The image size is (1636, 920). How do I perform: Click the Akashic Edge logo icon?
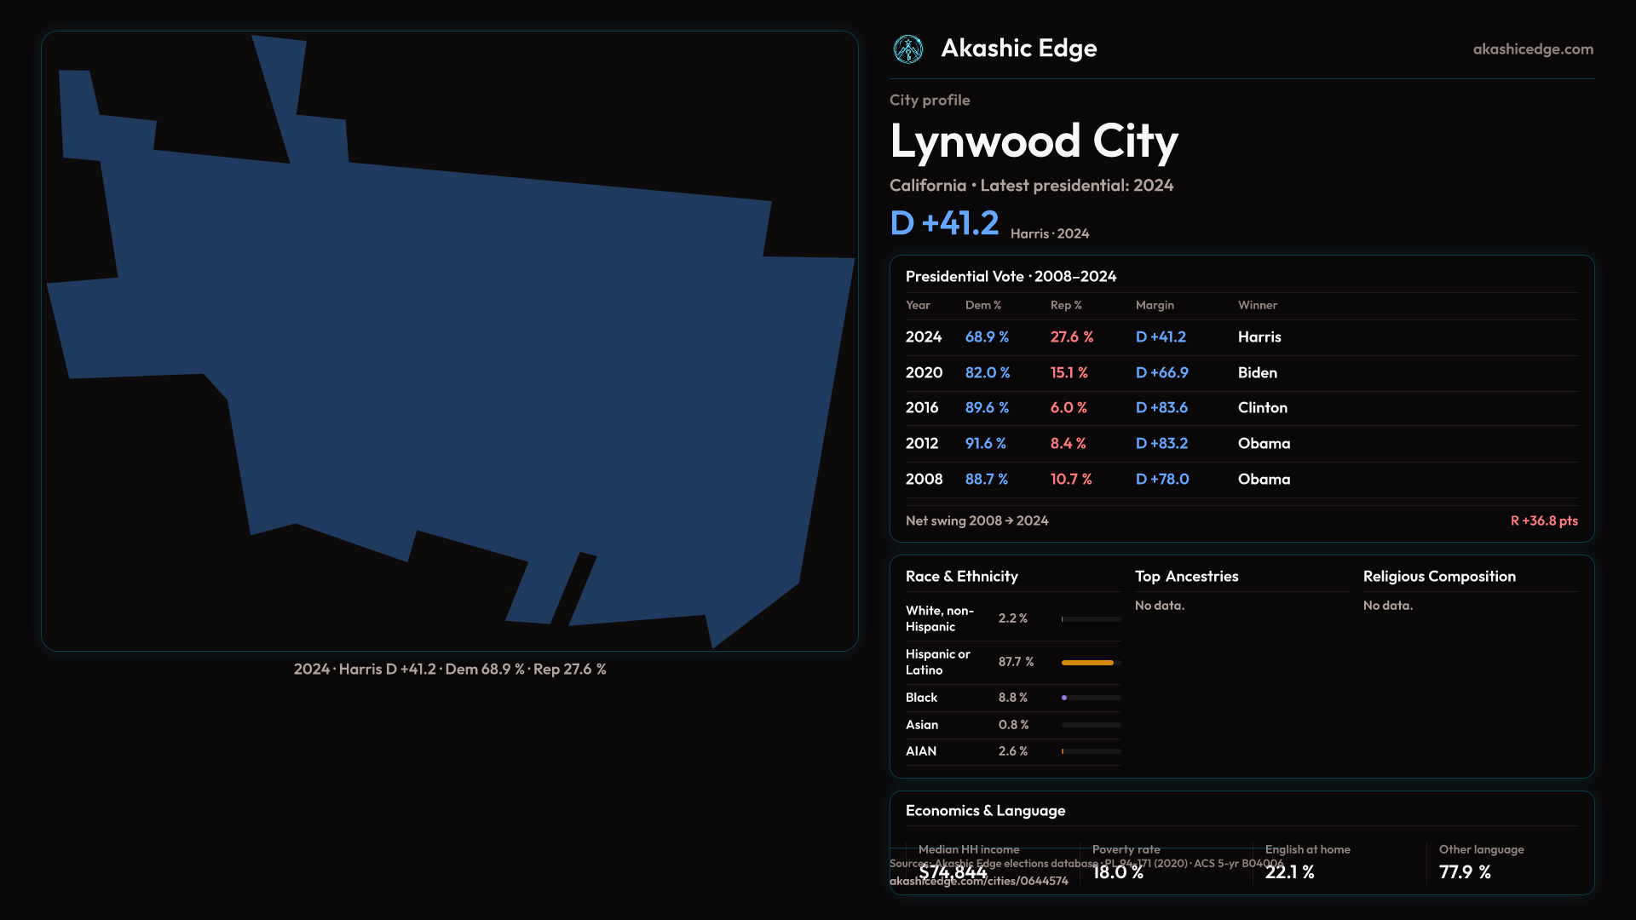[907, 49]
